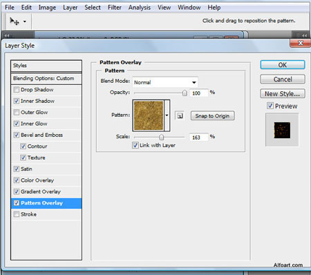The height and width of the screenshot is (275, 311).
Task: Open the Blend Mode dropdown set to Normal
Action: 165,82
